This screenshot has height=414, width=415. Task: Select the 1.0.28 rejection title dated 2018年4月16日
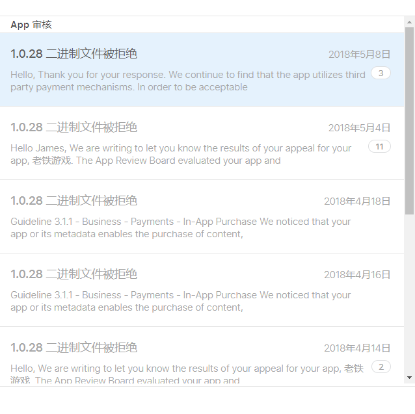[x=74, y=274]
